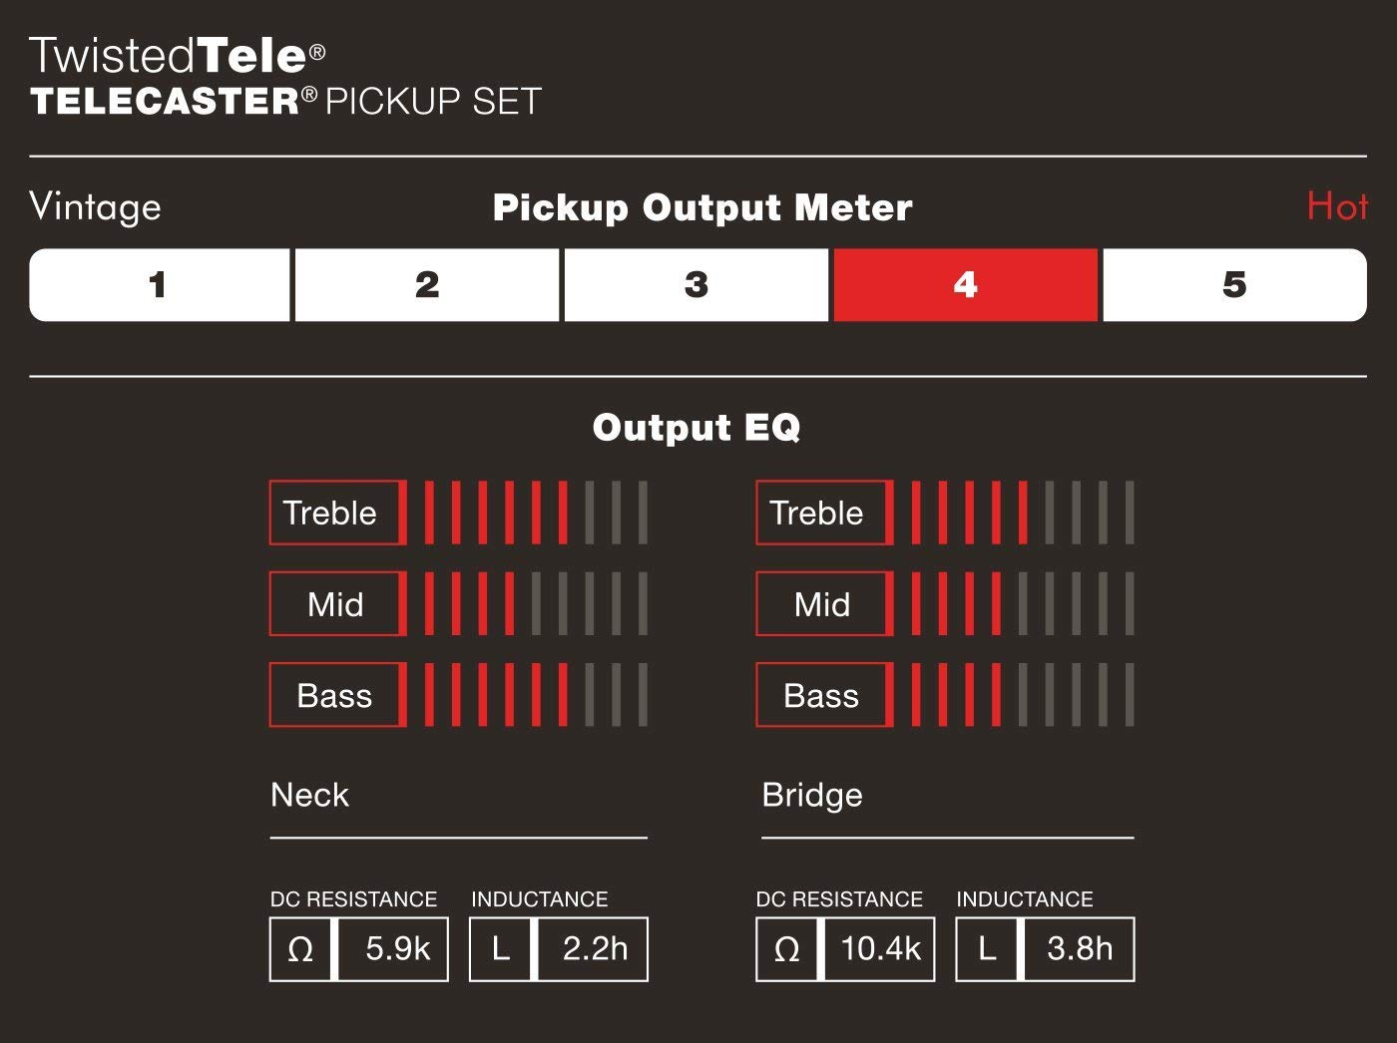1397x1043 pixels.
Task: Select output meter segment 3
Action: point(697,285)
